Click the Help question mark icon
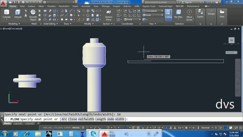The image size is (243, 137). [217, 2]
